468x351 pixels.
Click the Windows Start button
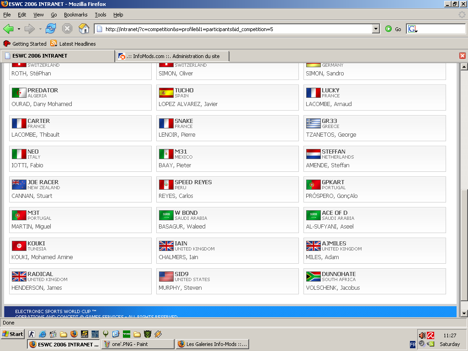[x=13, y=334]
